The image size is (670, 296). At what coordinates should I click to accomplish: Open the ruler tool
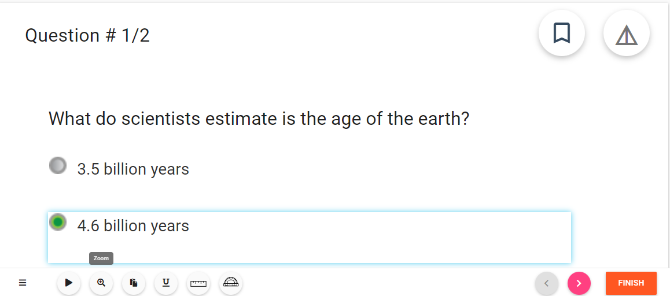(198, 283)
